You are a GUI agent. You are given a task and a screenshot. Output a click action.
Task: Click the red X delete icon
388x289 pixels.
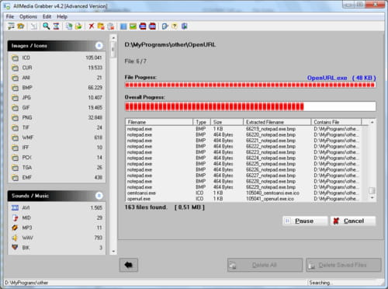(92, 26)
